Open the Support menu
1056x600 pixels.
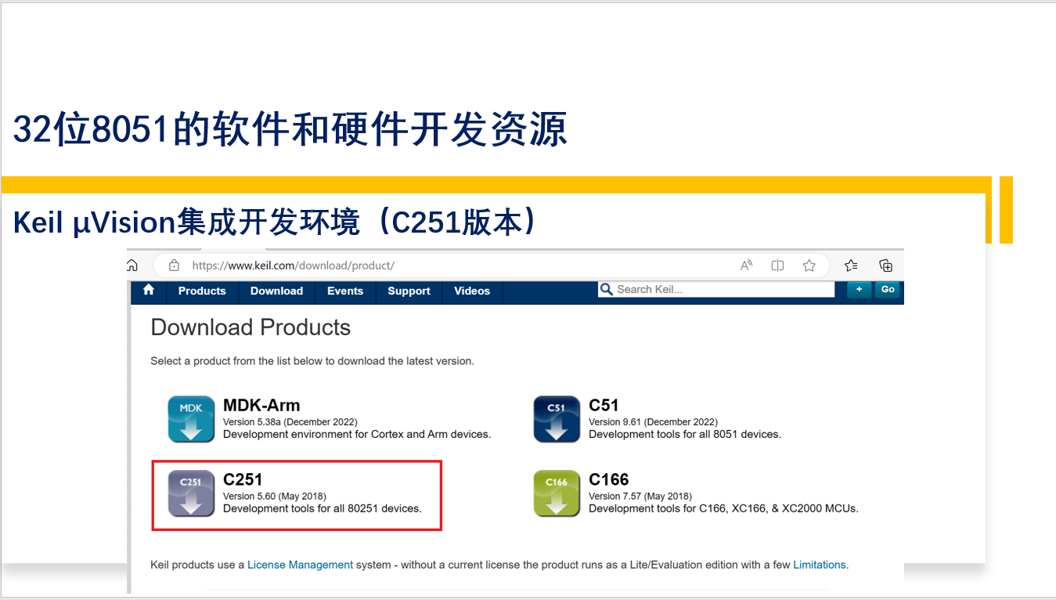pos(409,291)
